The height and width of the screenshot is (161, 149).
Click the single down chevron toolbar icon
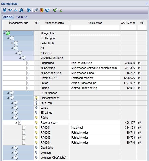pyautogui.click(x=10, y=10)
